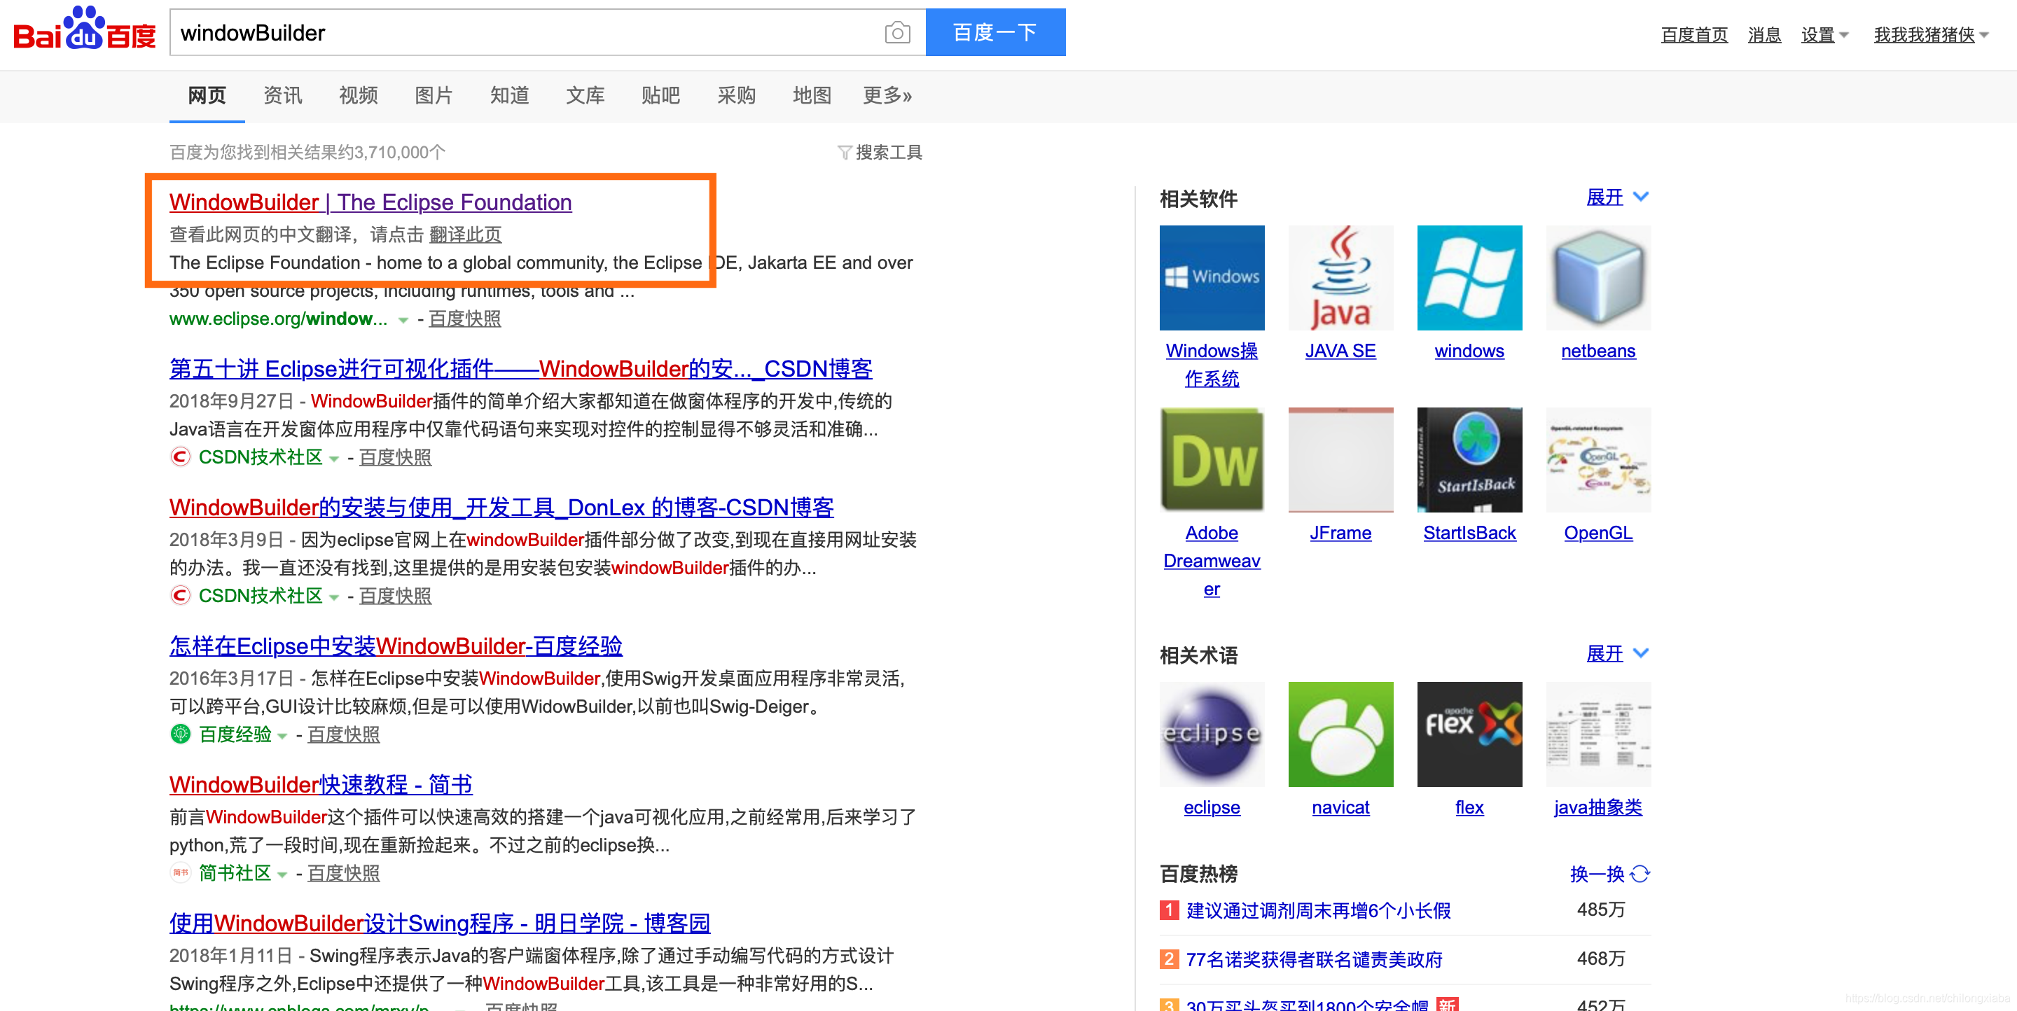Open the java抽象类 thumbnail
The height and width of the screenshot is (1011, 2017).
coord(1598,734)
